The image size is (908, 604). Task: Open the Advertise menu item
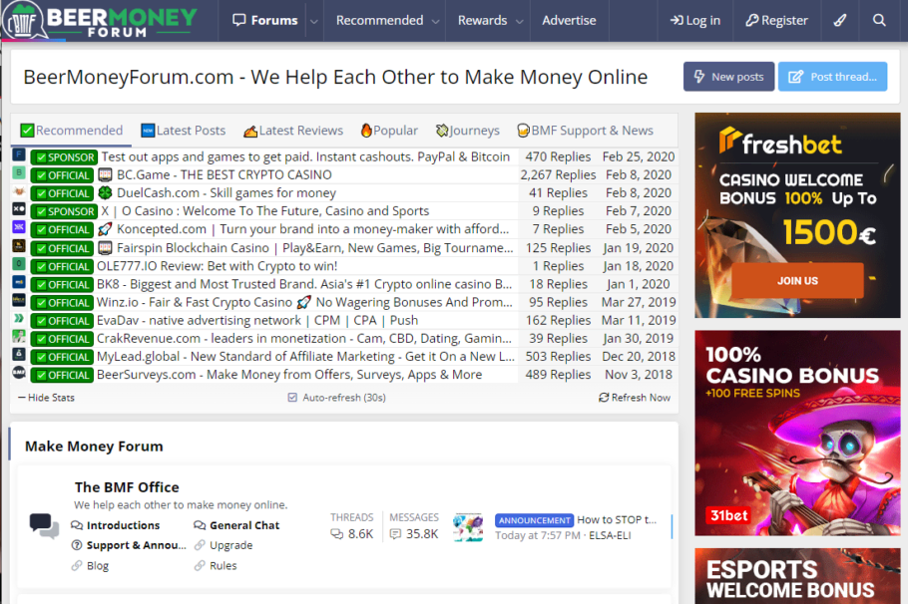(x=569, y=20)
